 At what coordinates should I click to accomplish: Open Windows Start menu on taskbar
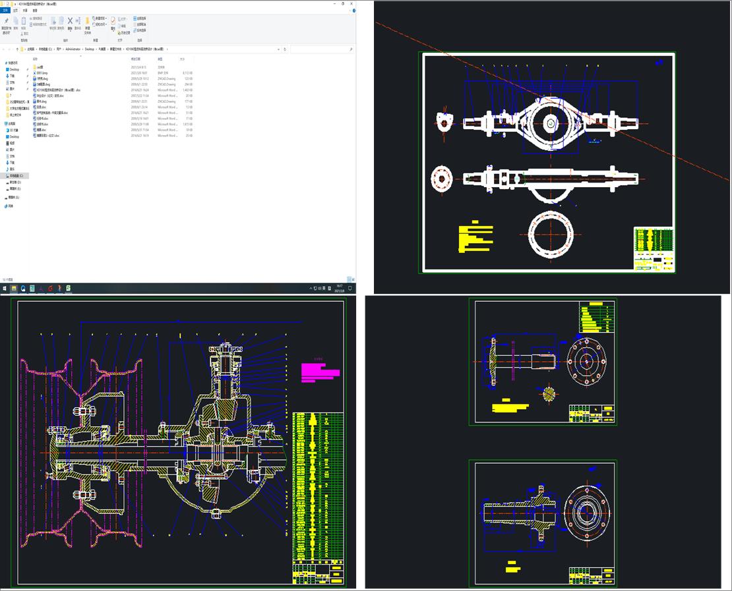pos(5,289)
